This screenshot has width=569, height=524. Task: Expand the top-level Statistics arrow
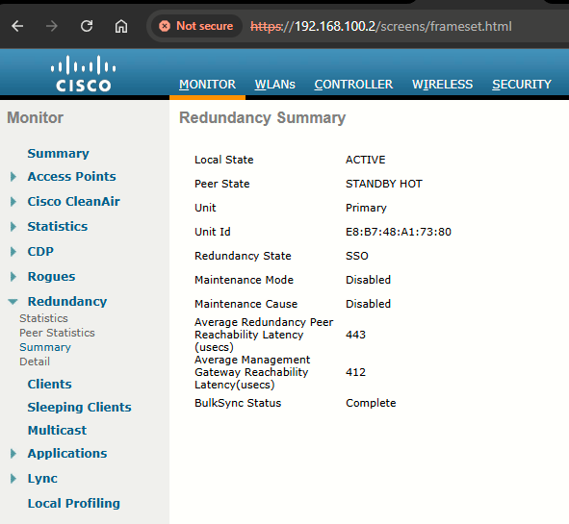[13, 227]
